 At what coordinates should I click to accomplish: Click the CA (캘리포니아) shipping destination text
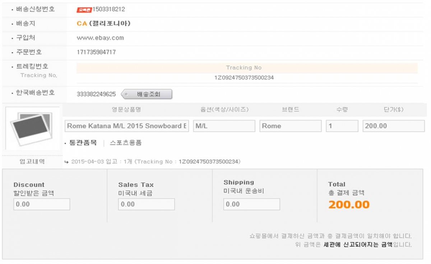[x=103, y=24]
